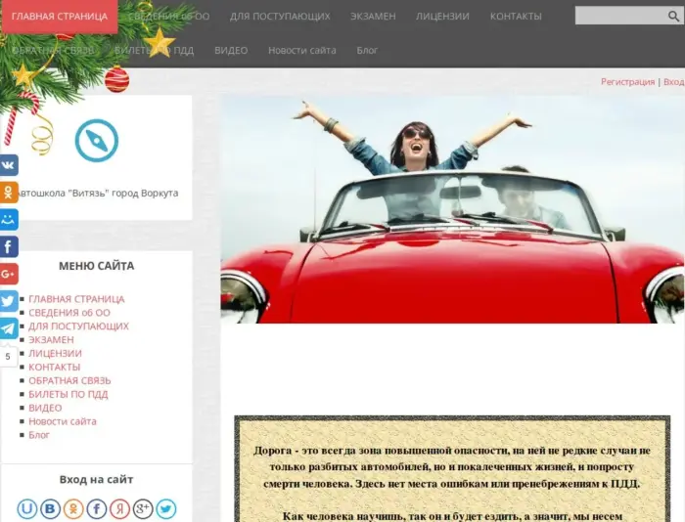Open БИЛЕТЫ ПО ПДД in sidebar menu
The width and height of the screenshot is (685, 522).
(x=68, y=394)
